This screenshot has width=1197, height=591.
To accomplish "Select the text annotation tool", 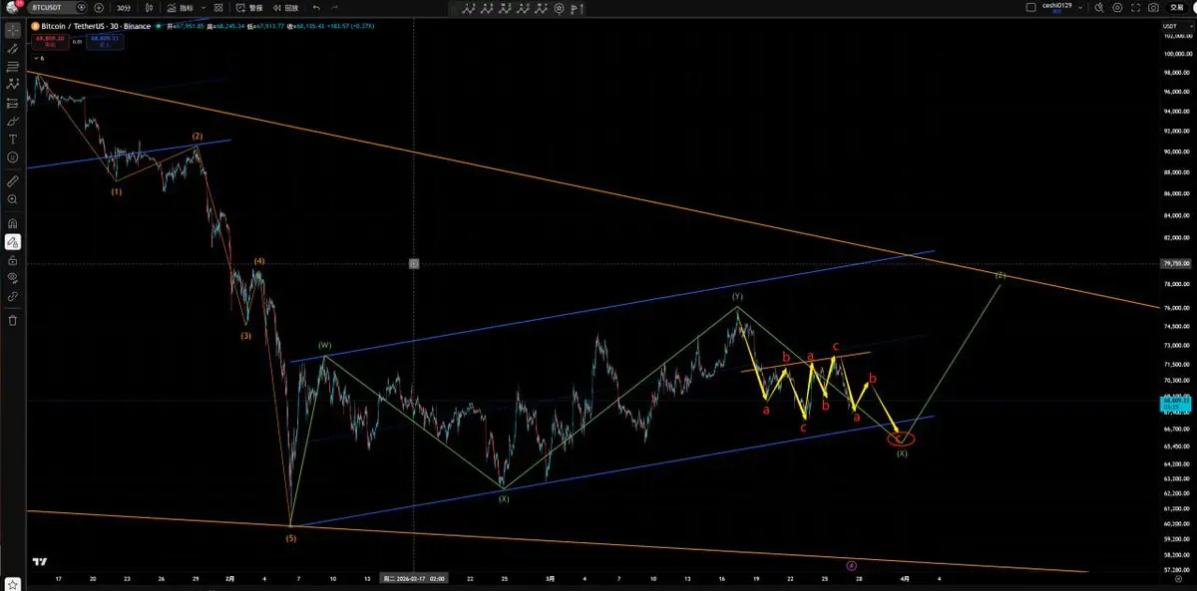I will 13,139.
